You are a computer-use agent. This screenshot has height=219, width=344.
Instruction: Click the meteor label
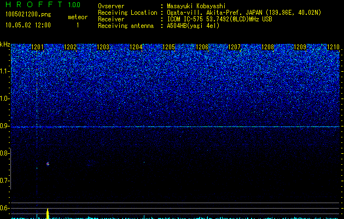[x=78, y=17]
